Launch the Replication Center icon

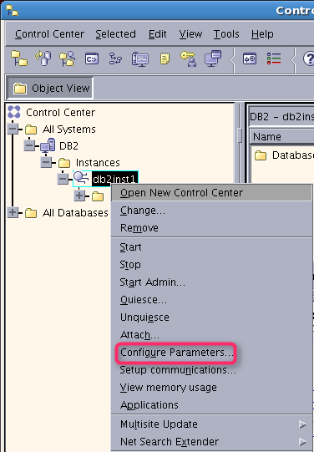43,58
